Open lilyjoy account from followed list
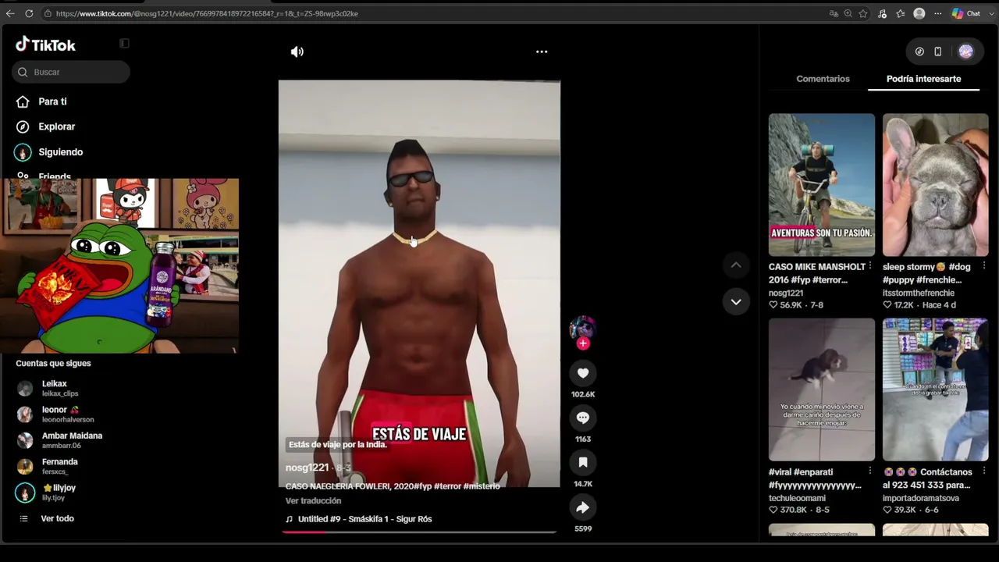Viewport: 999px width, 562px height. (x=59, y=492)
